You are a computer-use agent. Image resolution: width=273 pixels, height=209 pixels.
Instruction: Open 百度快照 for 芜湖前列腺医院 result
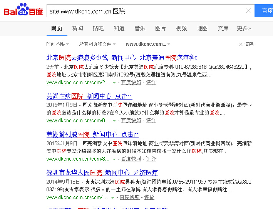point(131,159)
